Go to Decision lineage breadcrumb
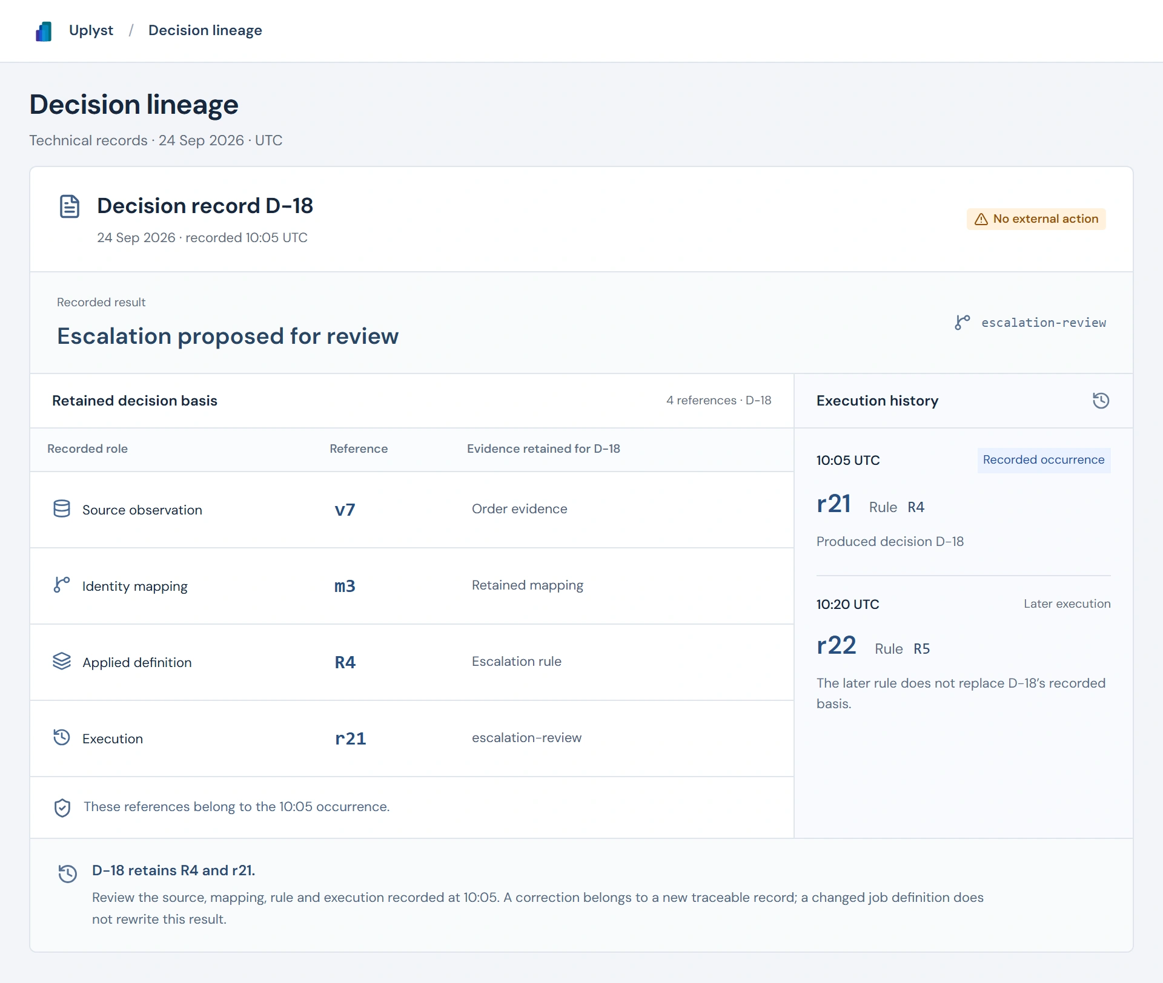 coord(205,30)
